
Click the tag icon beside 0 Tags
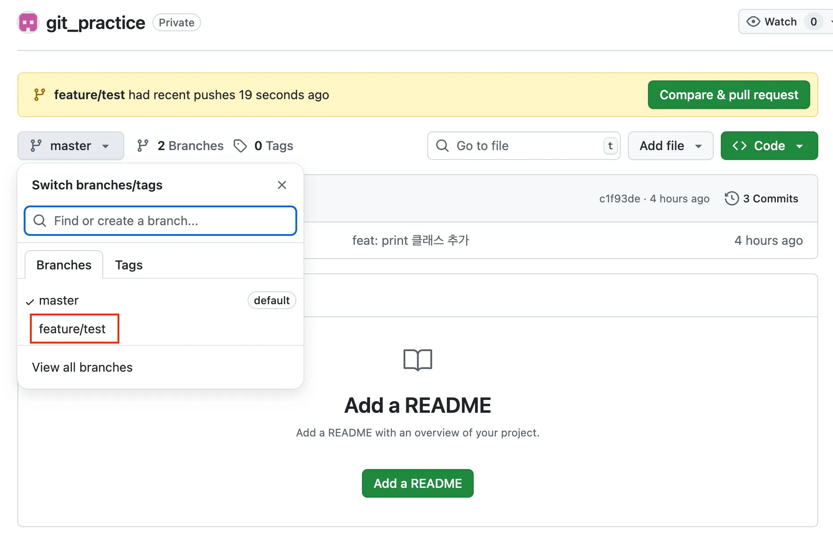click(x=240, y=146)
